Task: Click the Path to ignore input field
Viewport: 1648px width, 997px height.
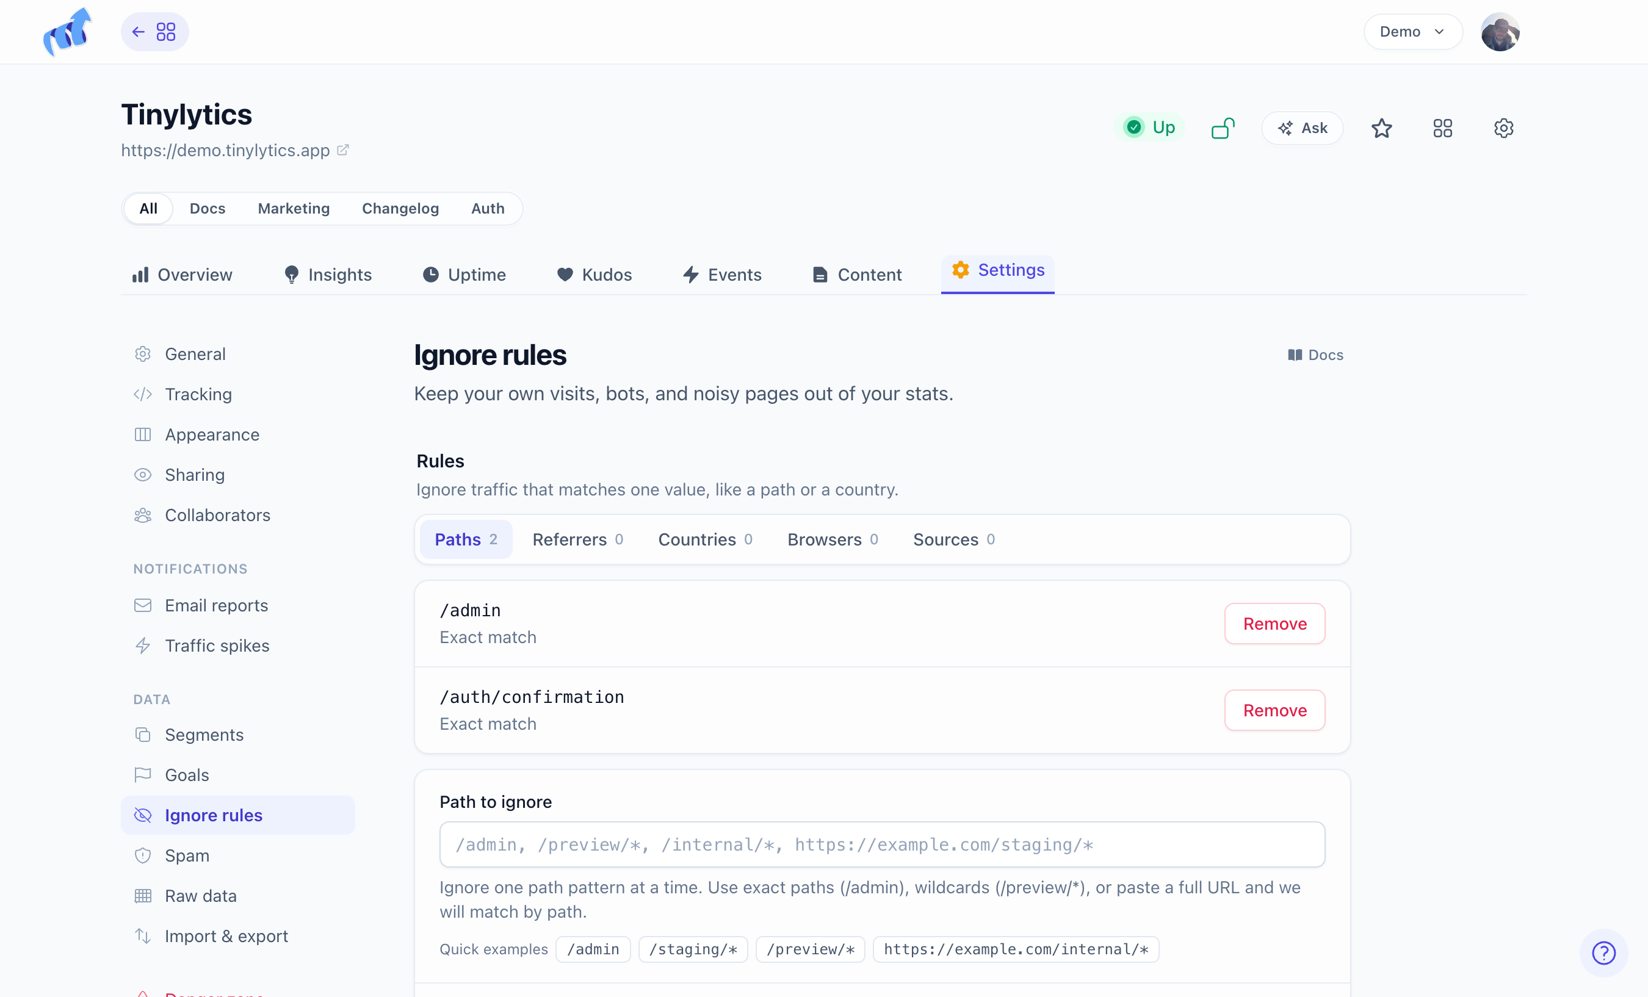Action: coord(881,844)
